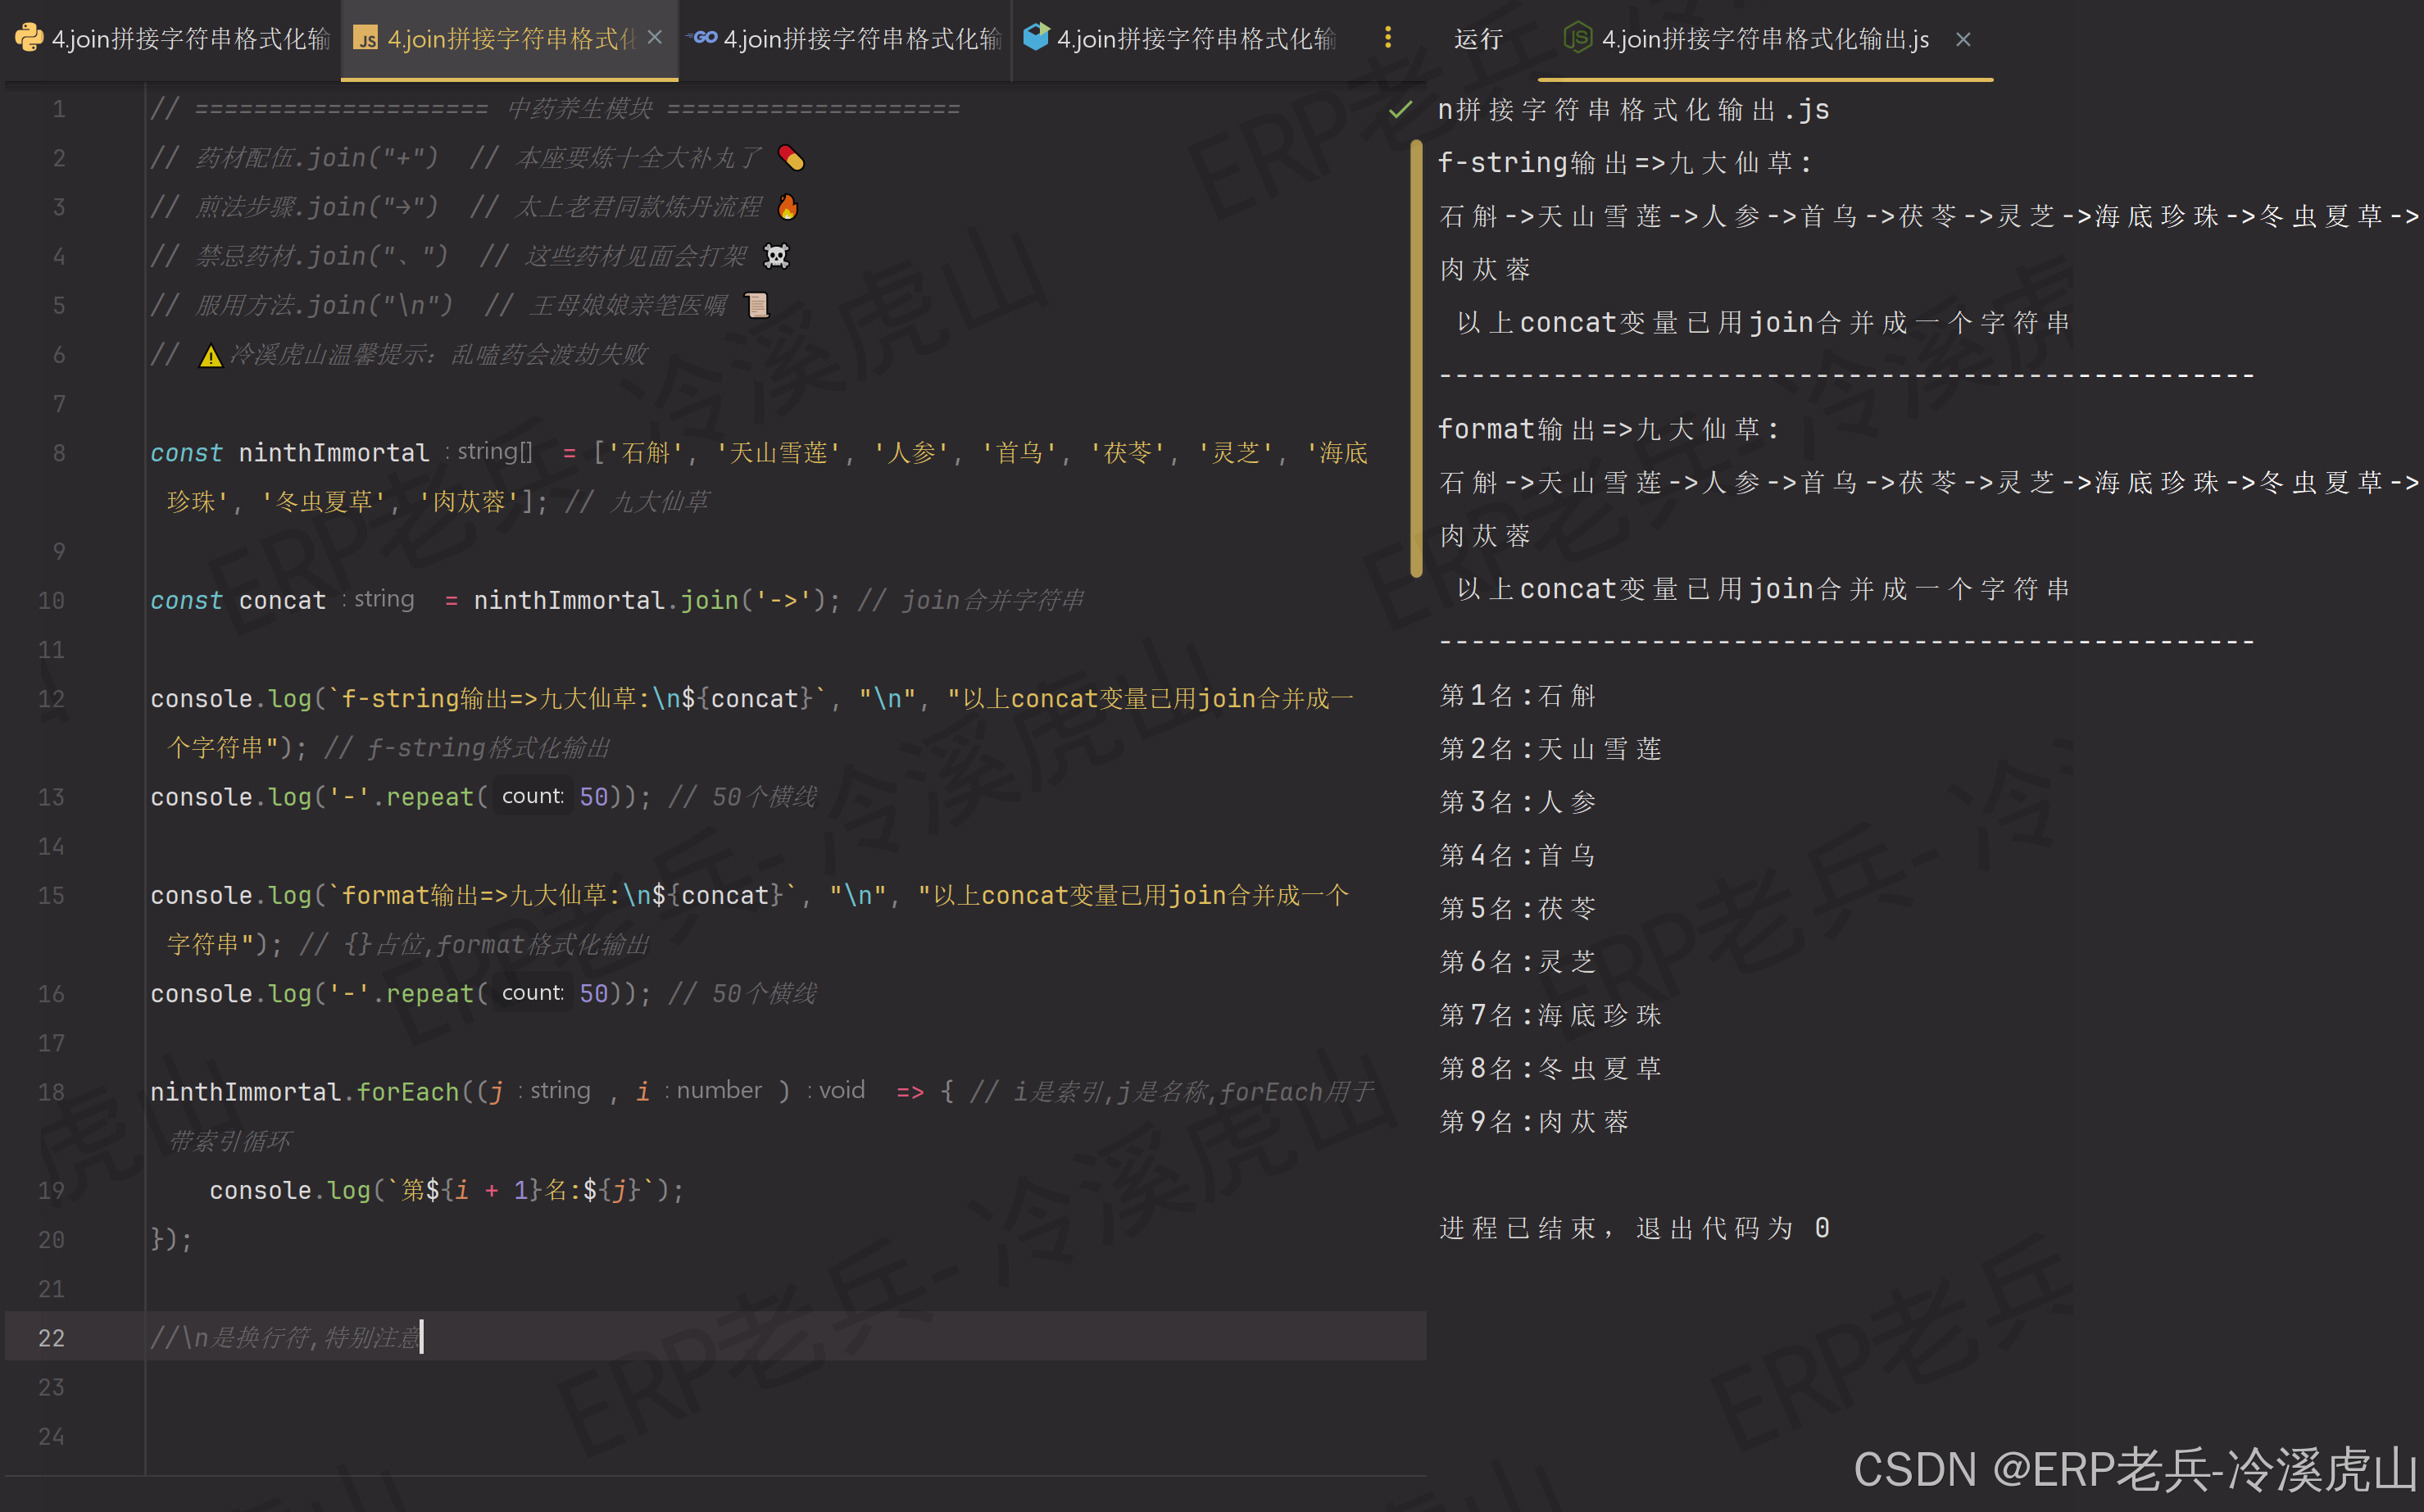Click the forEach method on line 18
2424x1512 pixels.
tap(408, 1092)
